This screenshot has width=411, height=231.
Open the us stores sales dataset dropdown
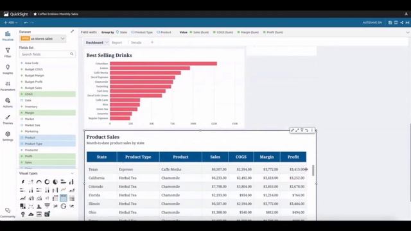42,38
